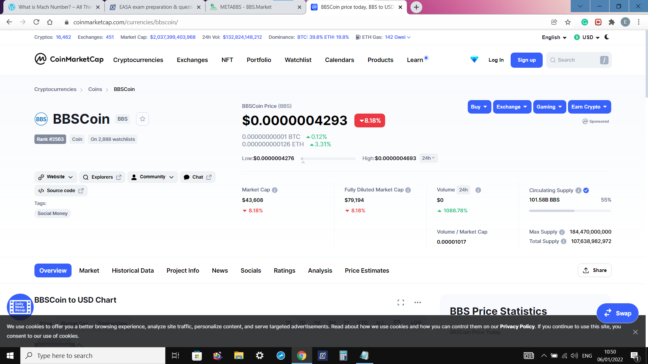
Task: Open the Price Estimates tab
Action: pos(367,271)
